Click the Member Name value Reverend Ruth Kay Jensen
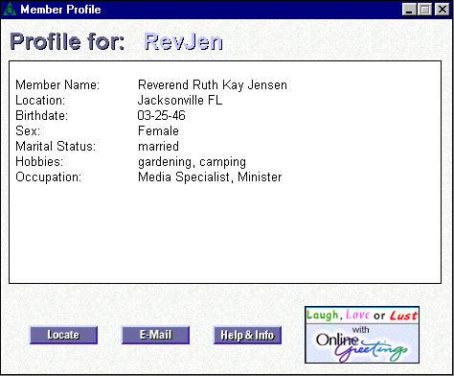 pos(213,85)
